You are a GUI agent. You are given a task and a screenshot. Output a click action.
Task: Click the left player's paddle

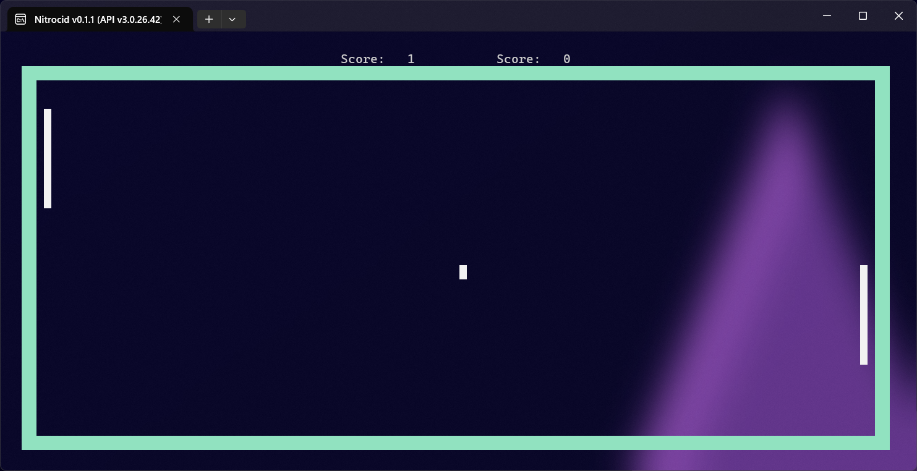point(48,158)
